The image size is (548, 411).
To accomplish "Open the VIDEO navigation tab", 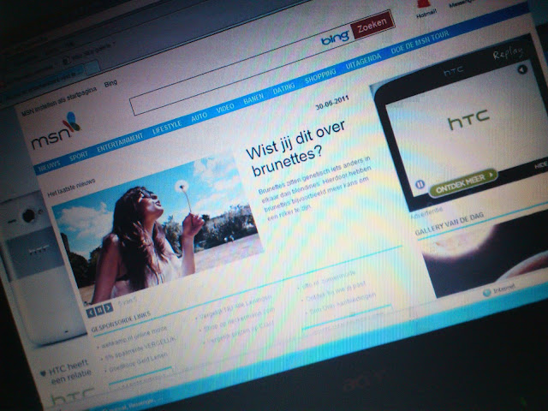I will [224, 109].
